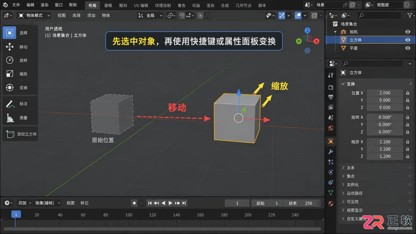Image resolution: width=416 pixels, height=234 pixels.
Task: Hide the 相机 object with its eye icon
Action: (408, 32)
